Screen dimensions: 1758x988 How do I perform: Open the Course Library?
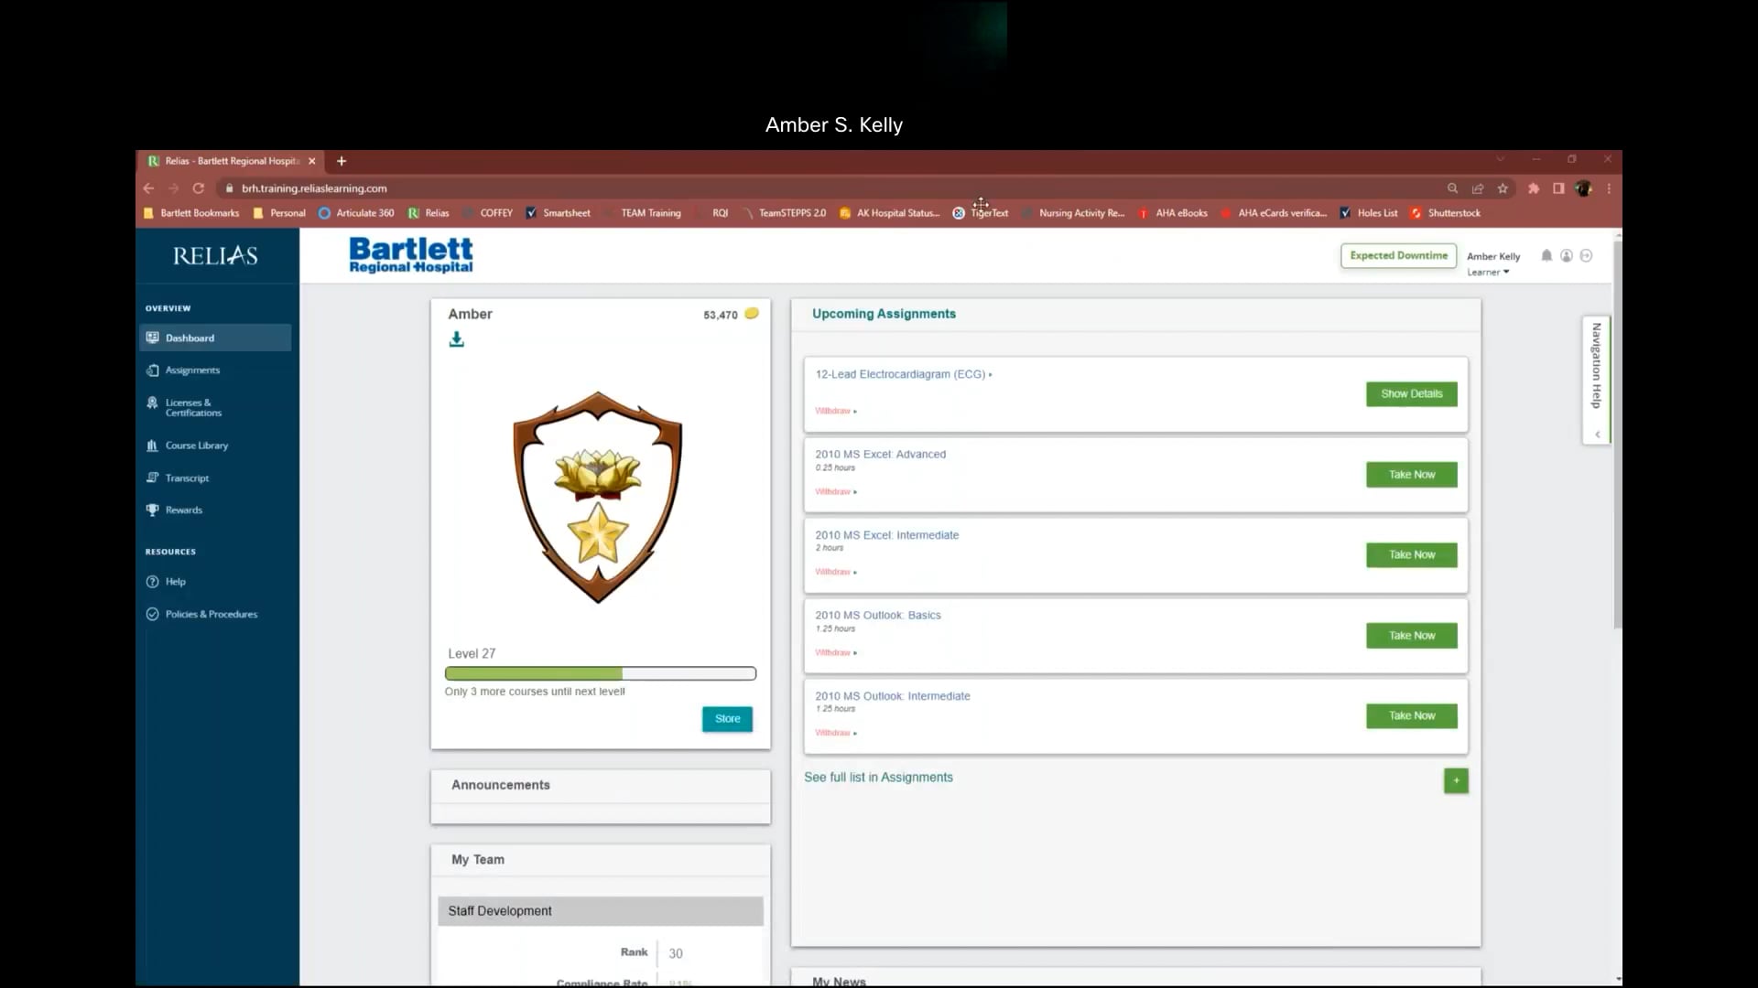196,446
